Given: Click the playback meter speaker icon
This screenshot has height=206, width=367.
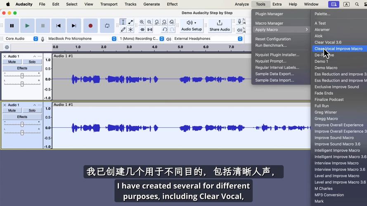Looking at the screenshot, I should click(239, 30).
